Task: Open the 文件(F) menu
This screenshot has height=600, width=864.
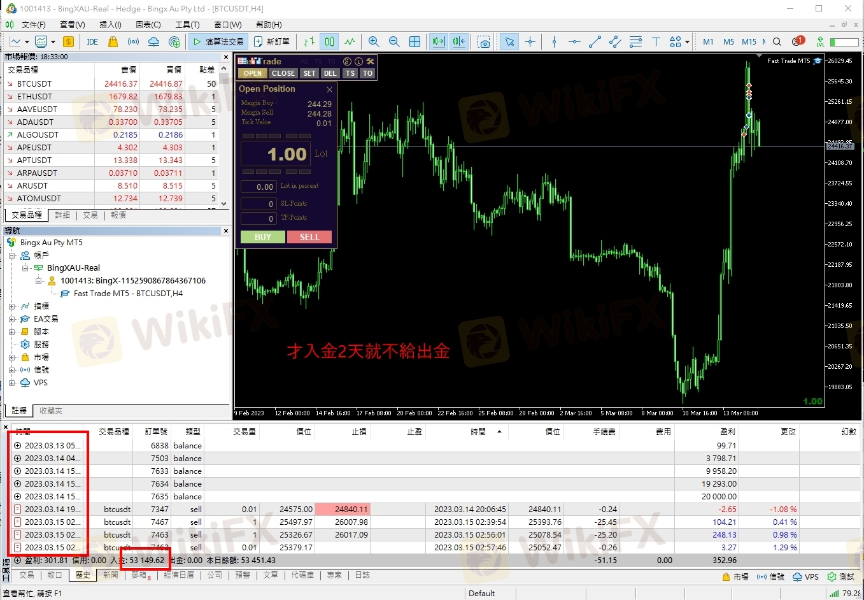Action: pyautogui.click(x=33, y=24)
